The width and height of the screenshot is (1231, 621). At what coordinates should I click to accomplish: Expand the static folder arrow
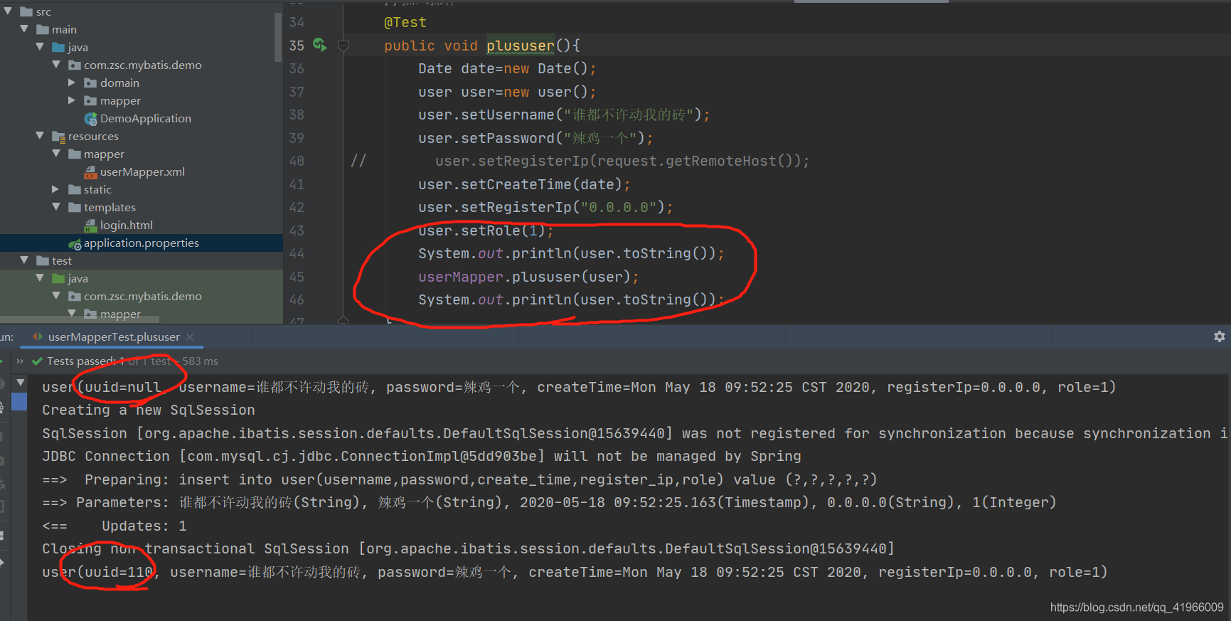(56, 189)
